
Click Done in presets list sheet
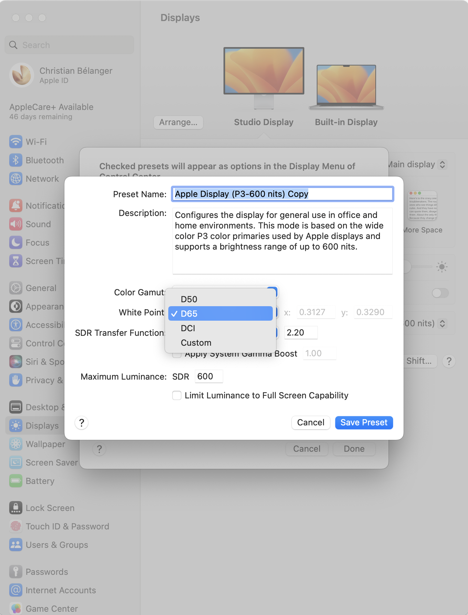(x=354, y=449)
